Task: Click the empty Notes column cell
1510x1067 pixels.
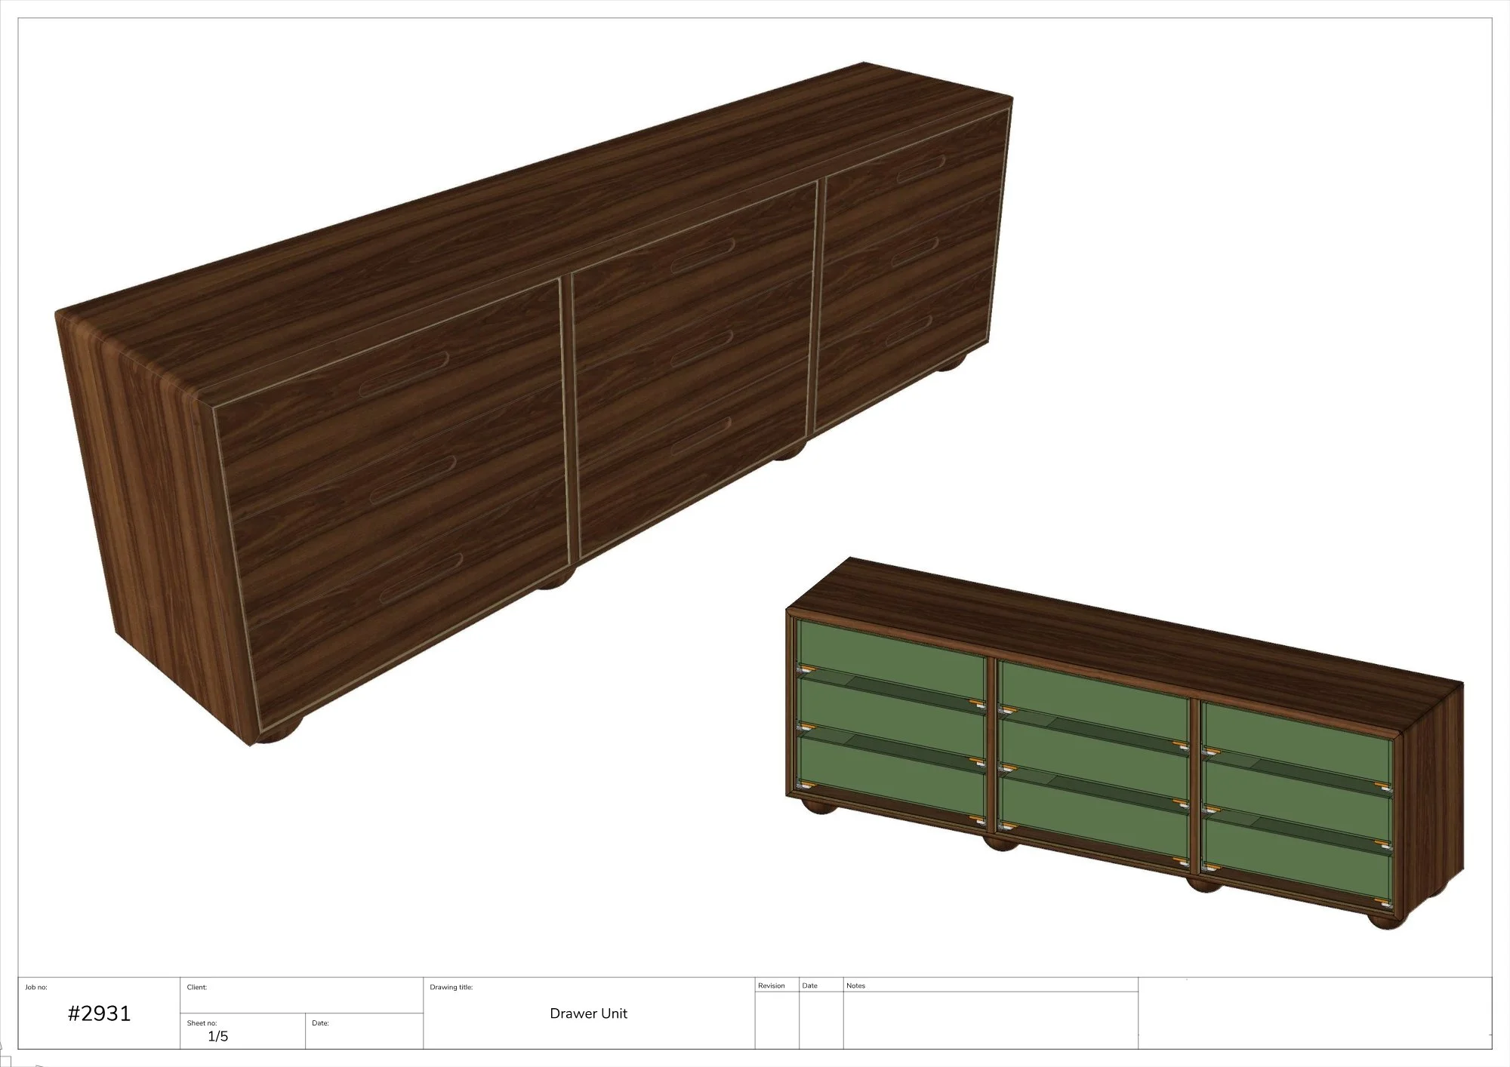Action: (x=990, y=1019)
